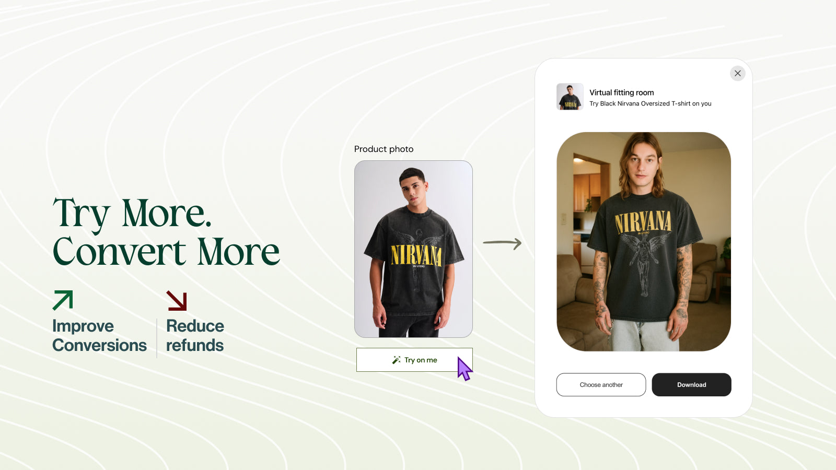Select the Product photo model image

(x=413, y=249)
